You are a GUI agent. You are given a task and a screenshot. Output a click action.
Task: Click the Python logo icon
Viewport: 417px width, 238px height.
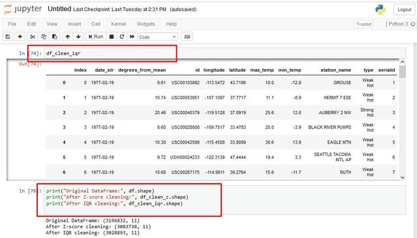(380, 9)
